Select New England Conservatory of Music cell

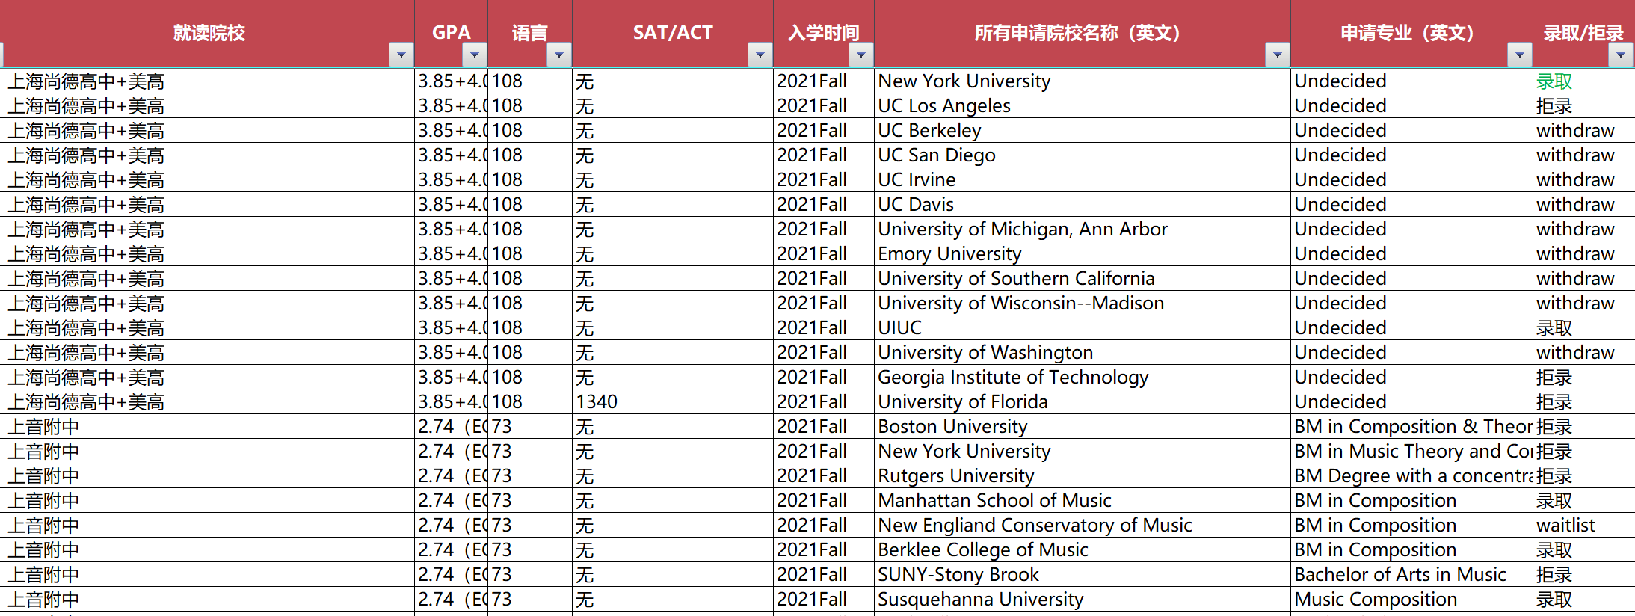(x=1083, y=526)
